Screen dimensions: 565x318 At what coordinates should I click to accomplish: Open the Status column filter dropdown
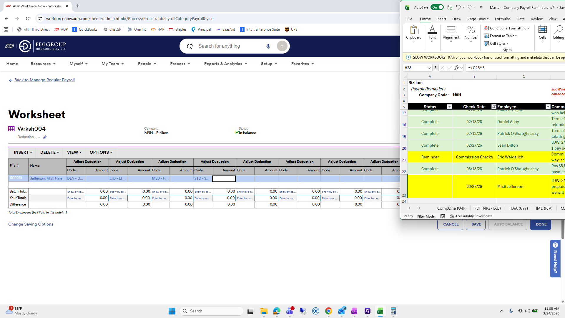449,107
